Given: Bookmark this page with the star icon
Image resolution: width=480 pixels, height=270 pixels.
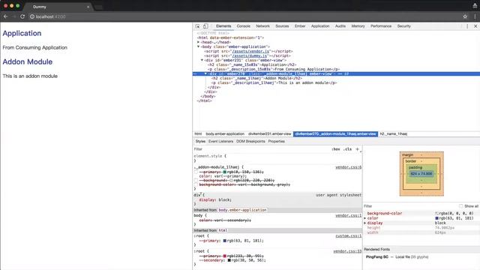Looking at the screenshot, I should 465,16.
